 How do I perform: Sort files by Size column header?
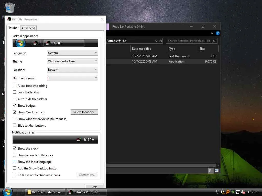(208, 49)
